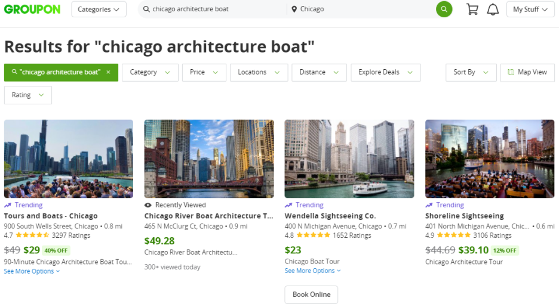Image resolution: width=559 pixels, height=307 pixels.
Task: Click the Chicago Boat Tour description
Action: pos(312,262)
